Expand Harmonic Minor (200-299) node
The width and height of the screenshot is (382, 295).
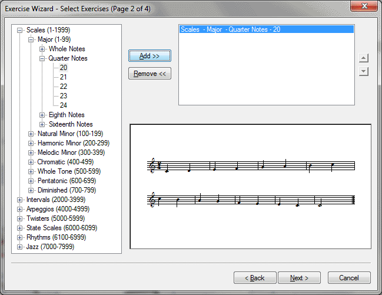31,143
